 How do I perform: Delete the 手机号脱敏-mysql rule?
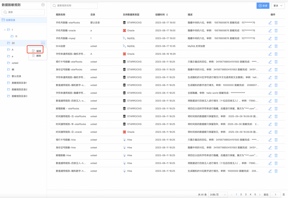(276, 38)
